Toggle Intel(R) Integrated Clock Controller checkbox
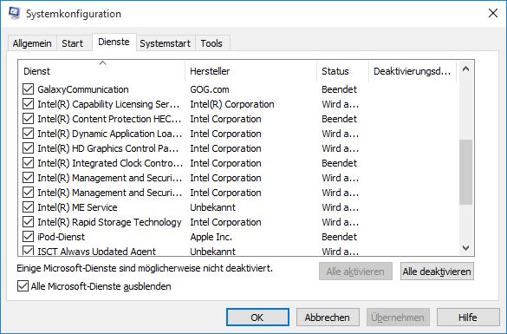Image resolution: width=507 pixels, height=334 pixels. point(28,163)
